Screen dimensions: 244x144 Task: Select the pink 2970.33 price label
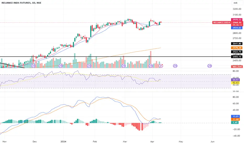(x=237, y=20)
